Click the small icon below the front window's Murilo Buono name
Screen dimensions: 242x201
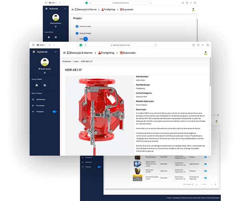[x=45, y=73]
